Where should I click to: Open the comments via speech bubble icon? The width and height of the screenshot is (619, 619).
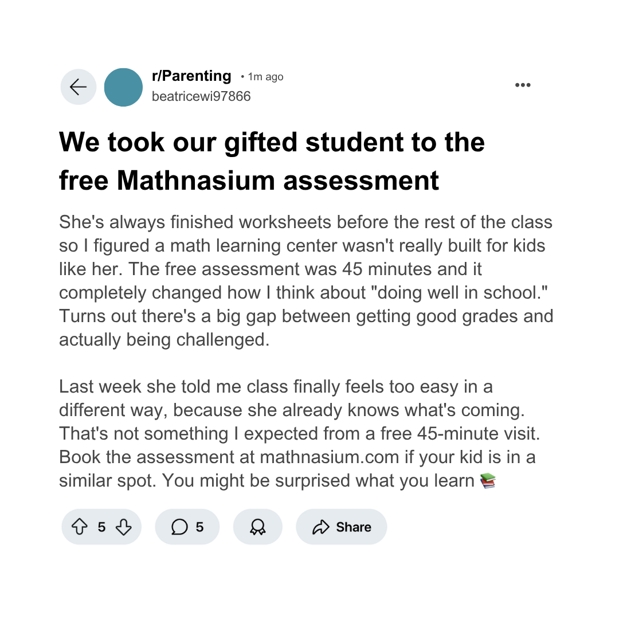coord(179,527)
